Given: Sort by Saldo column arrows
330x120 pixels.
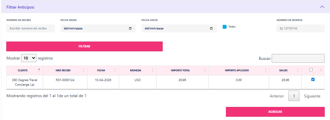Looking at the screenshot, I should pos(298,70).
